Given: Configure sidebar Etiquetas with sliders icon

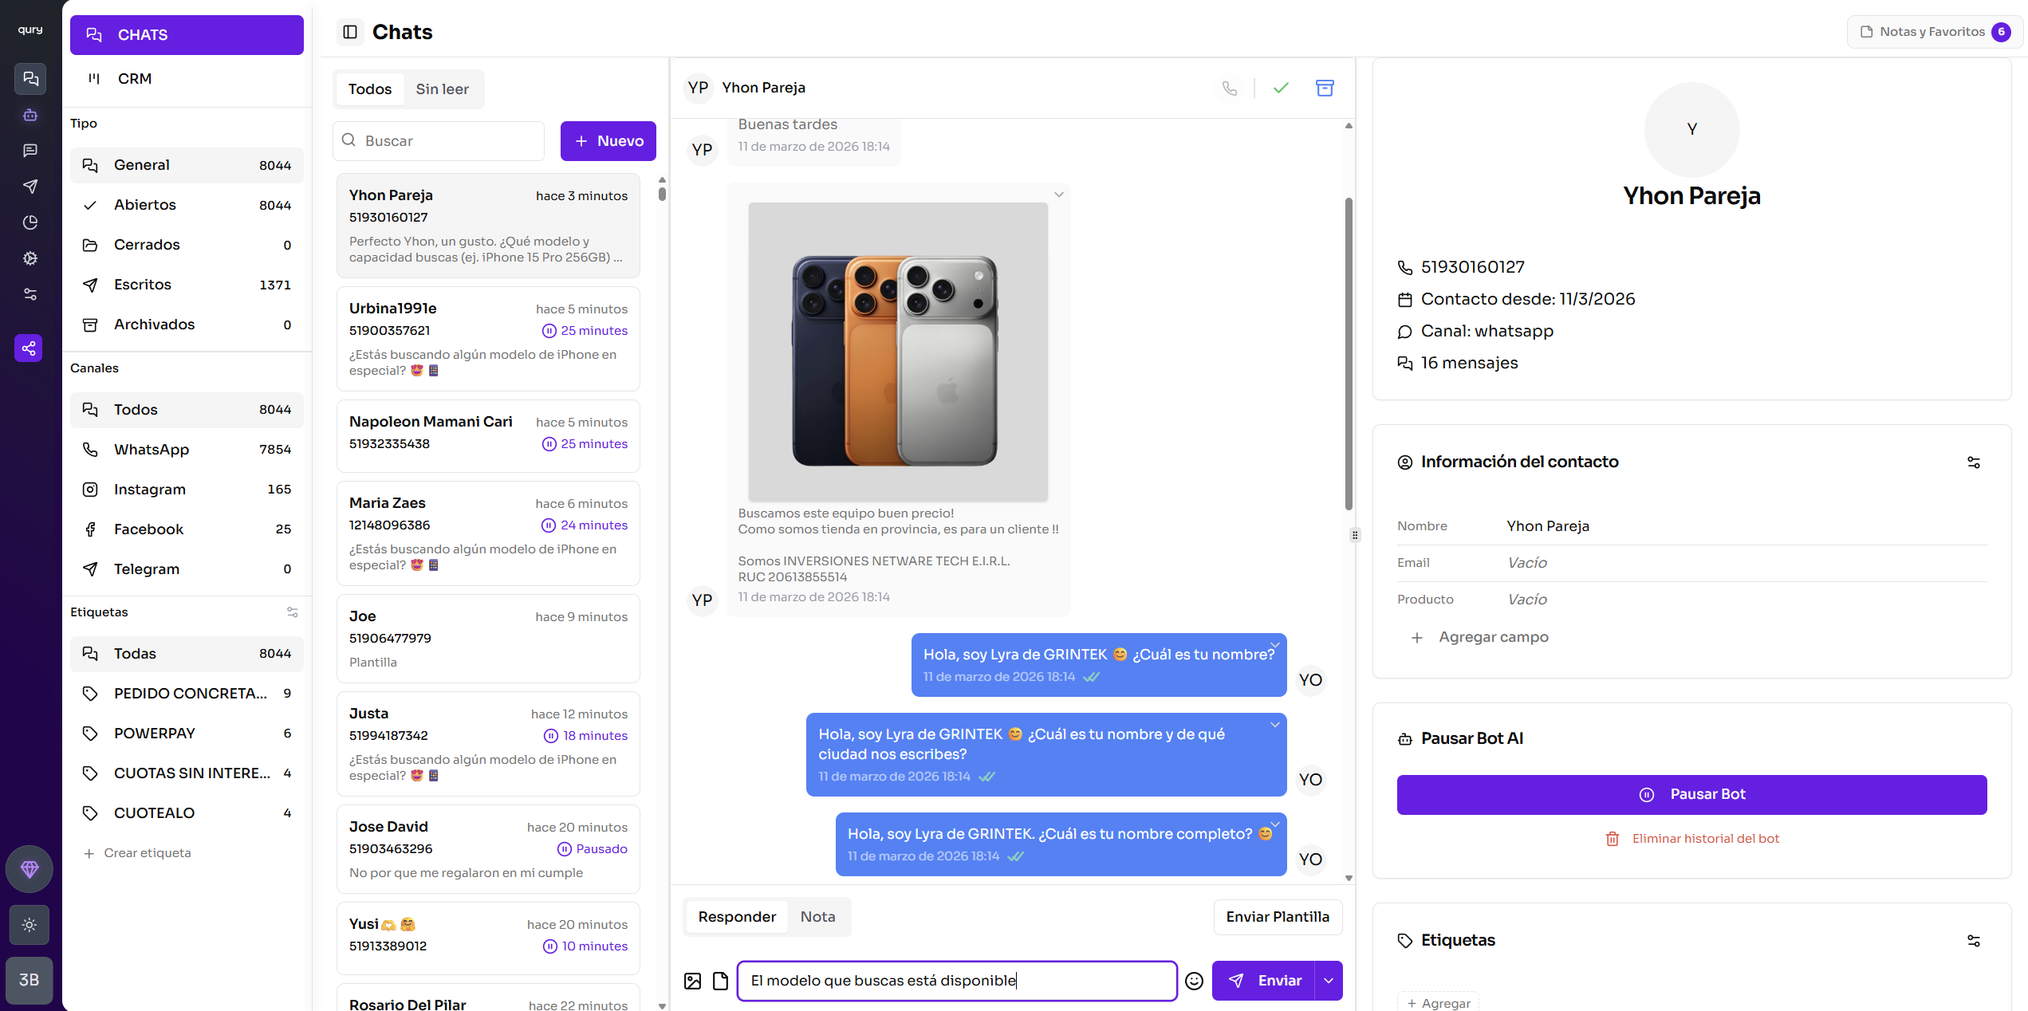Looking at the screenshot, I should 293,612.
